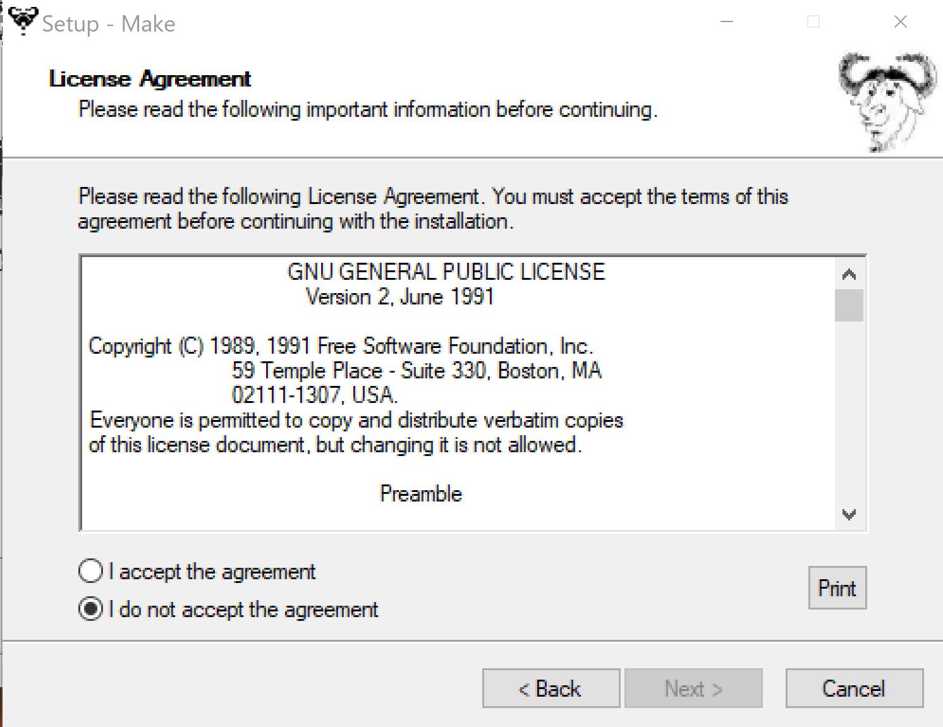943x727 pixels.
Task: Click the scrollbar track below the thumb
Action: tap(849, 417)
